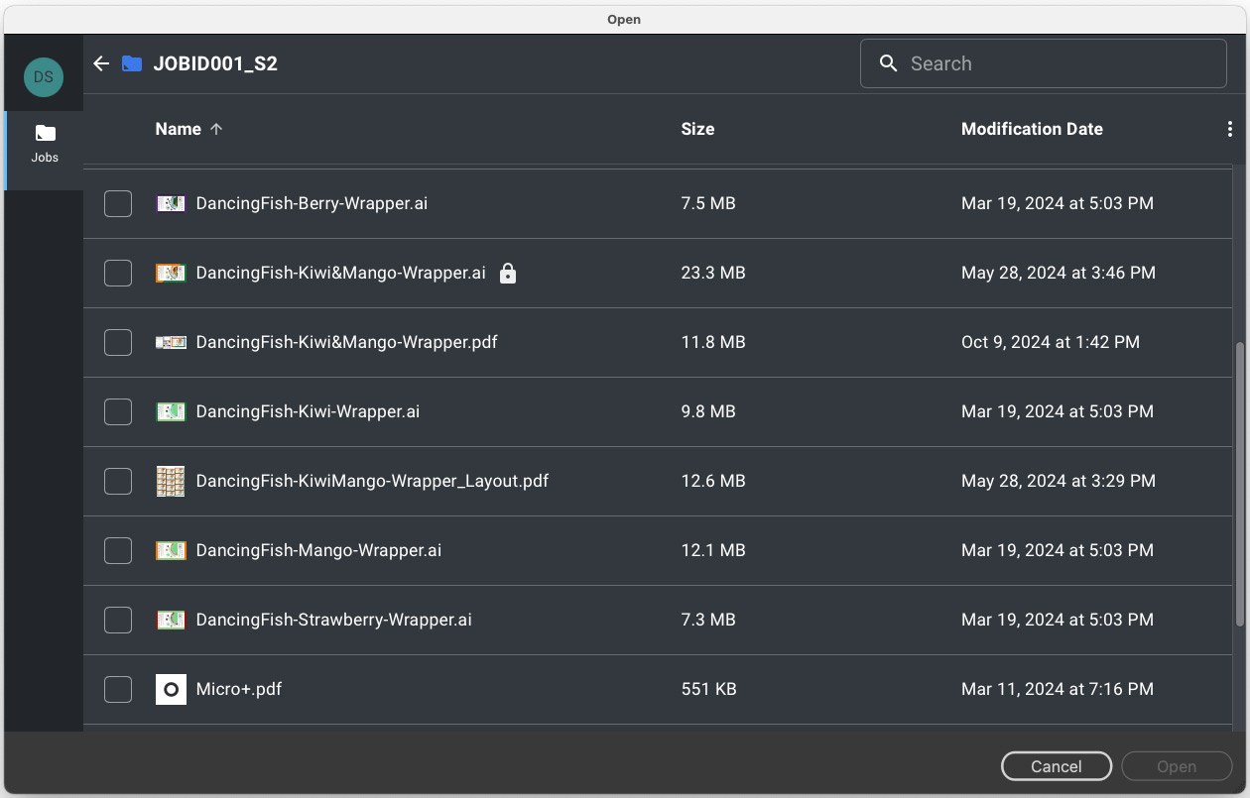Viewport: 1250px width, 798px height.
Task: Click the vertical scrollbar of file list
Action: pos(1239,484)
